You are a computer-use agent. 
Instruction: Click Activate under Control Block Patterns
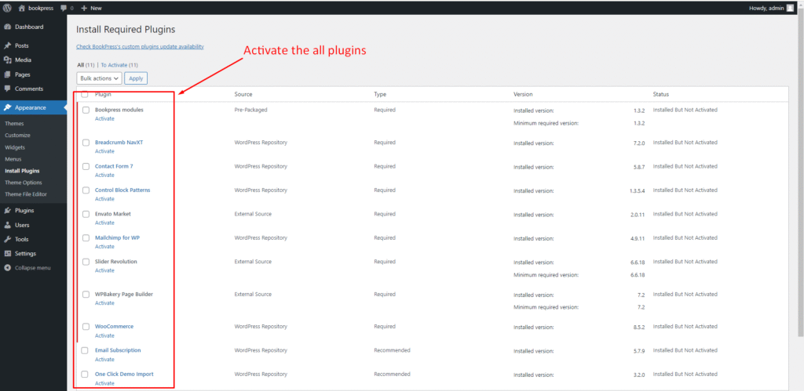(104, 199)
